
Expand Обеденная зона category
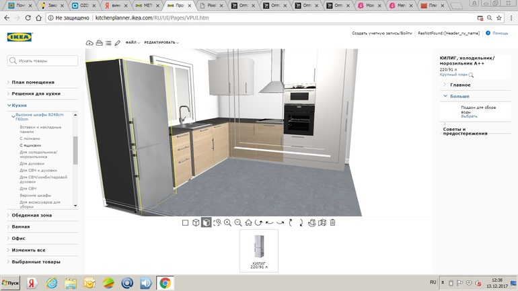(x=32, y=215)
